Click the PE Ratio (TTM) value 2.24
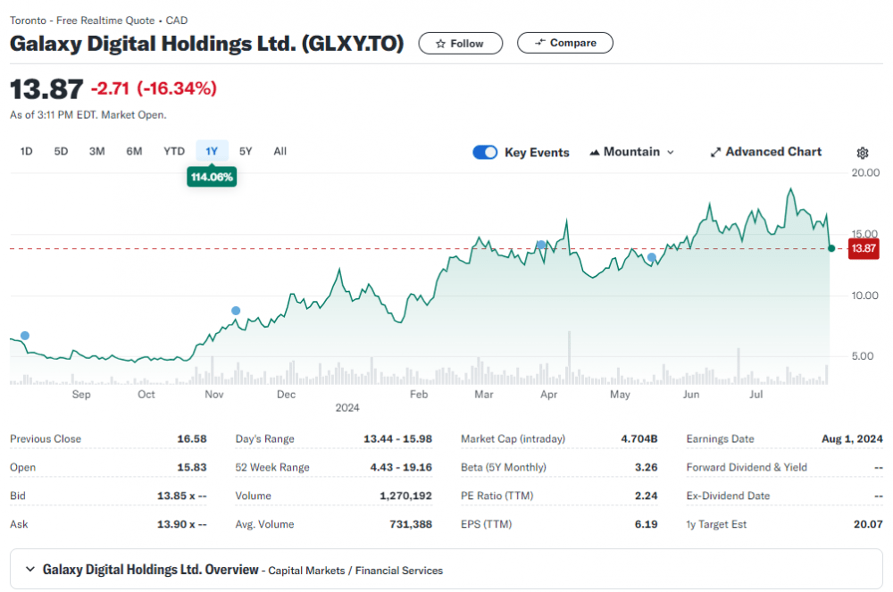Viewport: 893px width, 592px height. point(647,496)
